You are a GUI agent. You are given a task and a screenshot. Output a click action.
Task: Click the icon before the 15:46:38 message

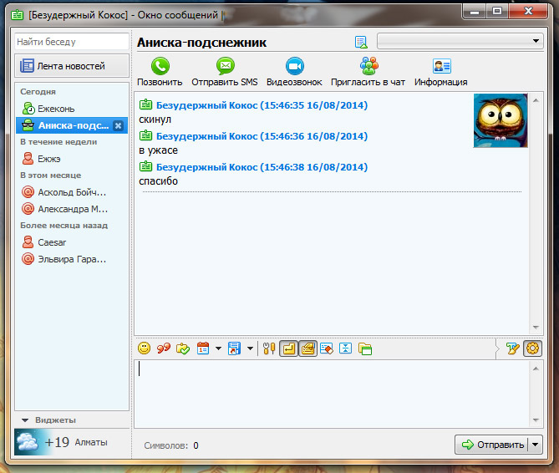[145, 166]
